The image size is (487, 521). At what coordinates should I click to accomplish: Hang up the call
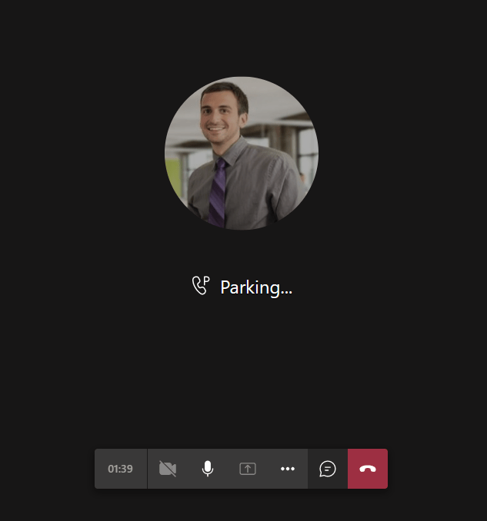[368, 469]
